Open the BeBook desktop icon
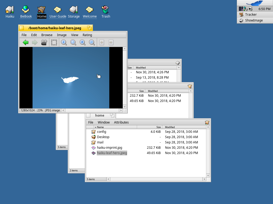The width and height of the screenshot is (273, 204). click(26, 12)
